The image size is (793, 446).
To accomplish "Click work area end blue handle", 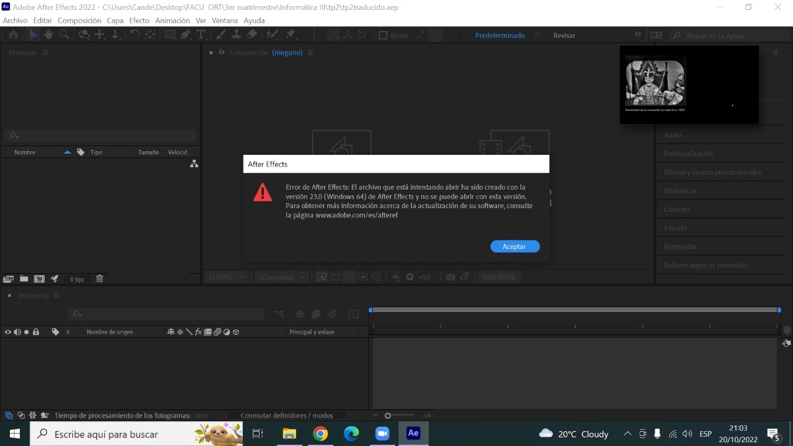I will [779, 310].
